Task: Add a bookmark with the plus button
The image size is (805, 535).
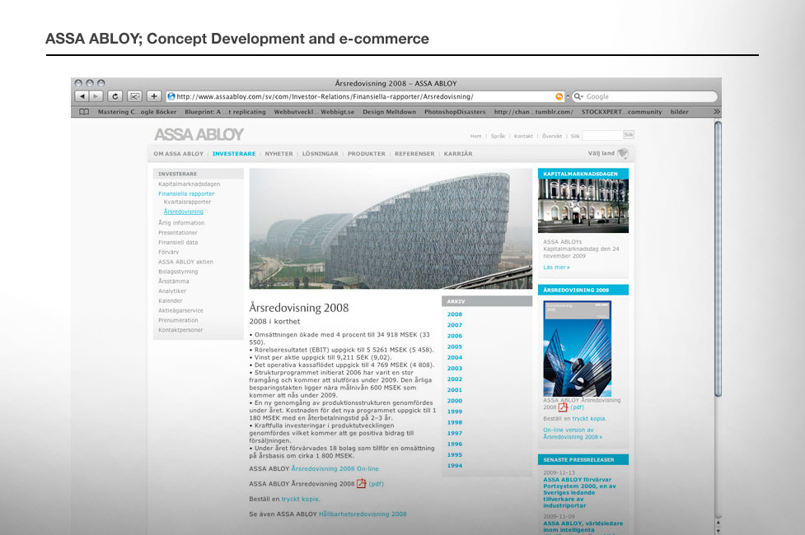Action: pos(153,96)
